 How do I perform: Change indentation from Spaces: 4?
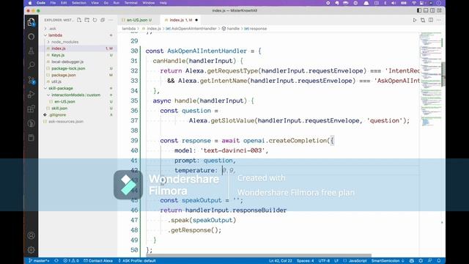[305, 261]
